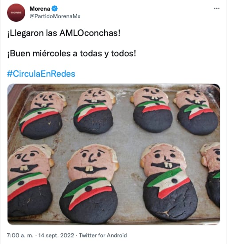This screenshot has height=244, width=227.
Task: Open the #CirculaEnRedes hashtag
Action: [41, 74]
